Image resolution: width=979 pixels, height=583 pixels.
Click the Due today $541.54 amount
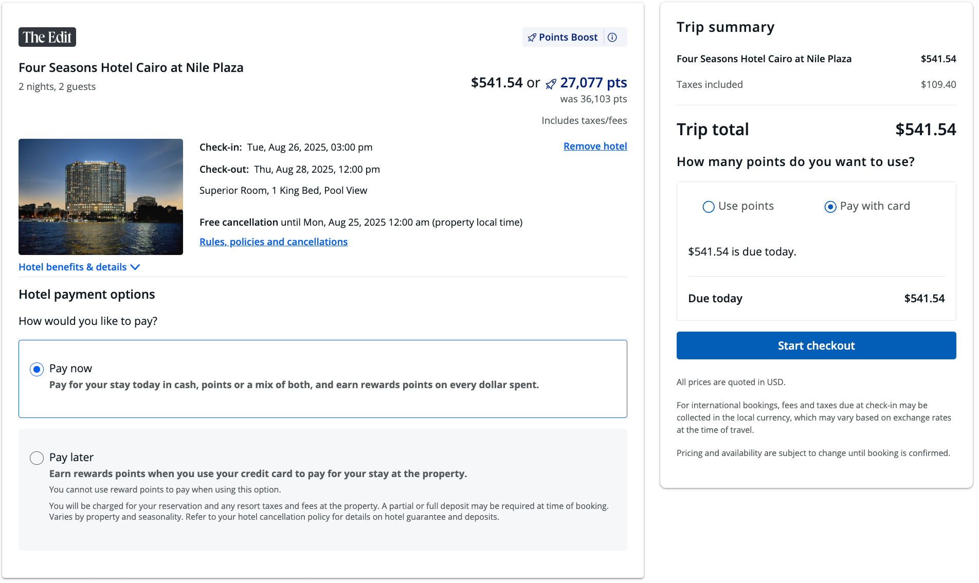(x=924, y=298)
